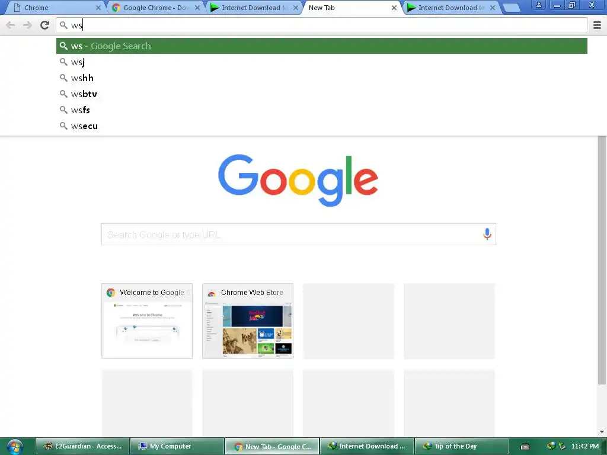The height and width of the screenshot is (455, 607).
Task: Open My Computer from the taskbar
Action: 177,447
